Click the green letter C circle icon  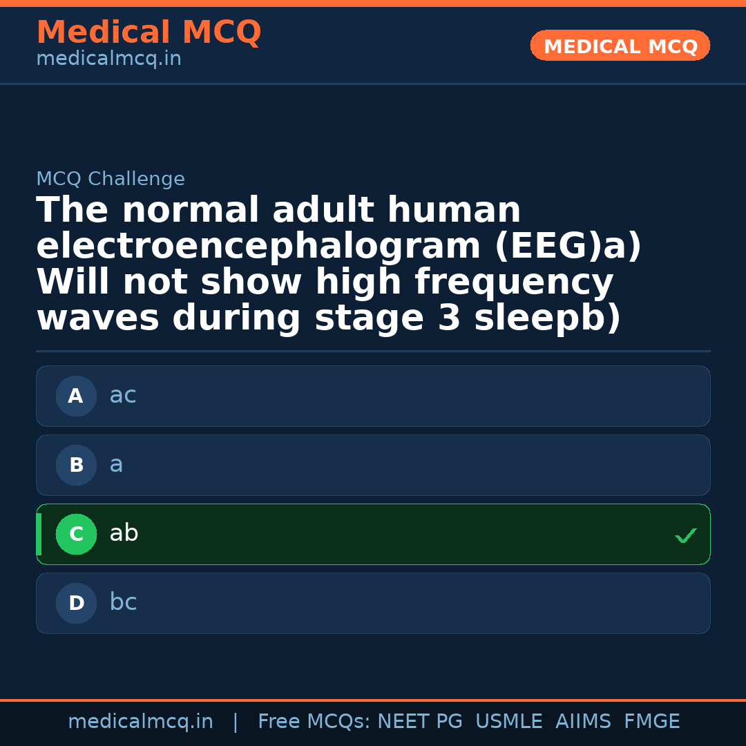pyautogui.click(x=76, y=535)
